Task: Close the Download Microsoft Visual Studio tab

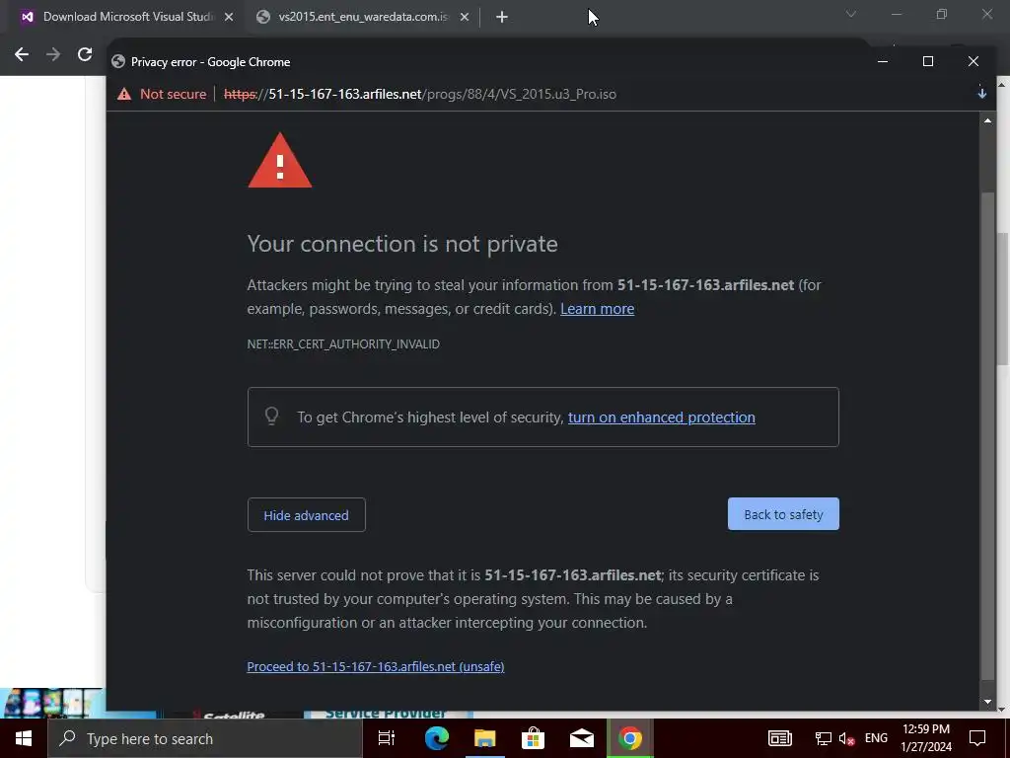Action: [x=229, y=18]
